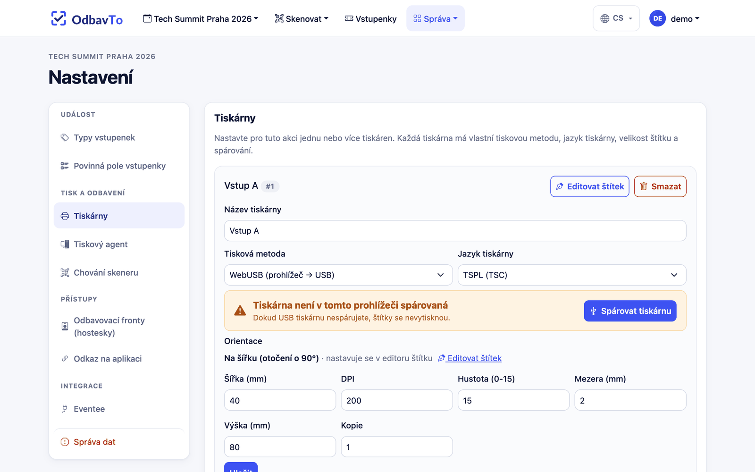Image resolution: width=755 pixels, height=472 pixels.
Task: Click the badge icon beside Odbavovací fronty
Action: (x=65, y=326)
